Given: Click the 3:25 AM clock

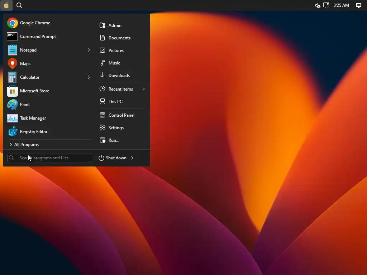Looking at the screenshot, I should [x=341, y=5].
